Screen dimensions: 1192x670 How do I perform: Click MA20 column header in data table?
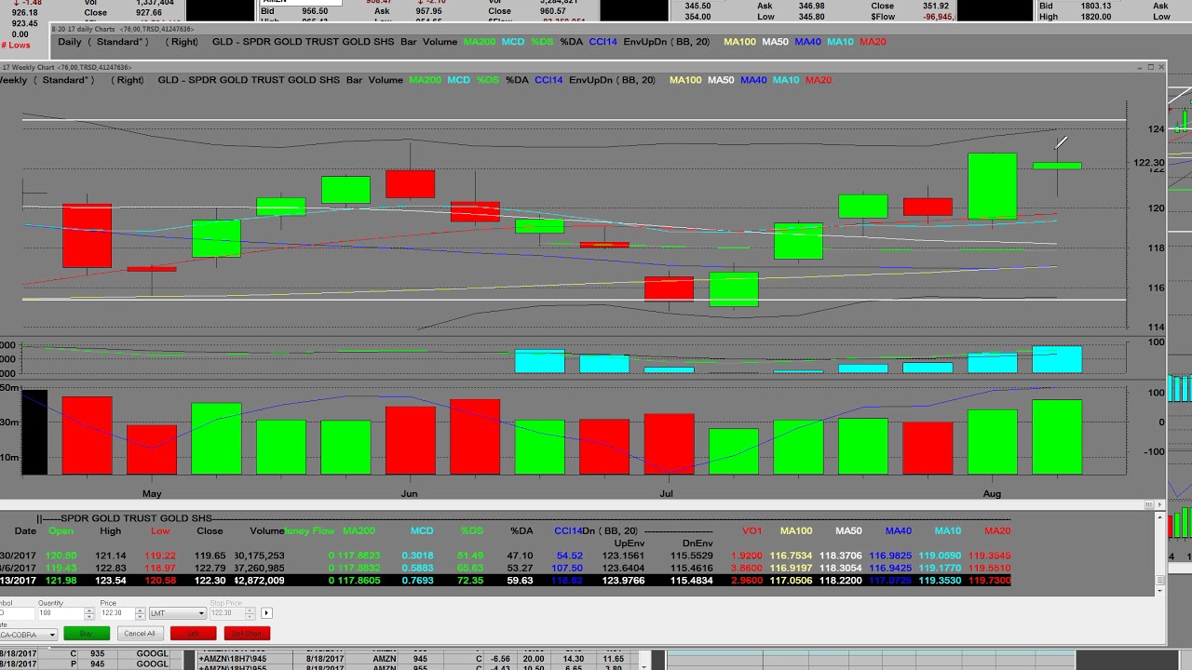coord(997,531)
